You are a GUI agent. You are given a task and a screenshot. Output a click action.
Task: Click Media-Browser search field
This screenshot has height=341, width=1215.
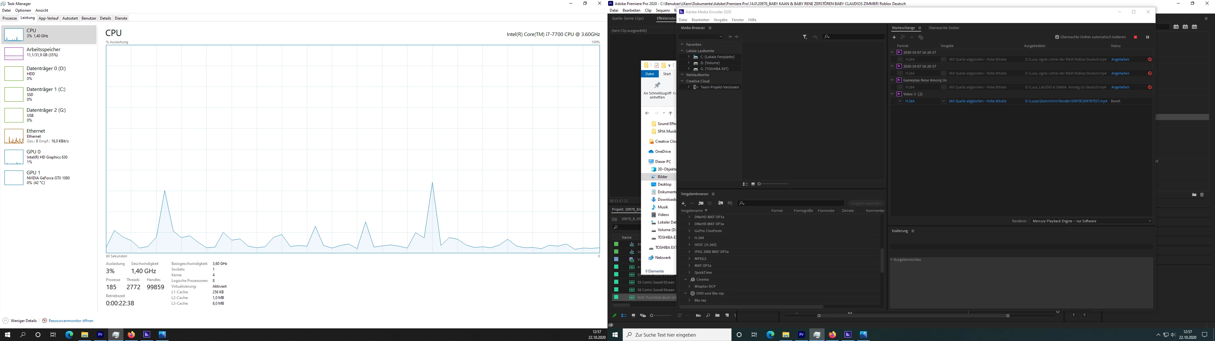click(854, 37)
